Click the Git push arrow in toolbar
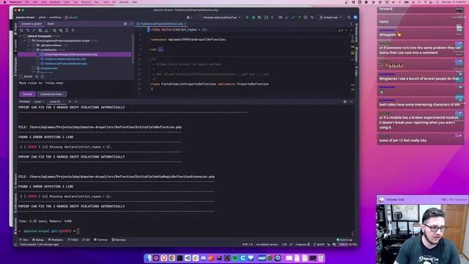Screen dimensions: 469x264 299,18
